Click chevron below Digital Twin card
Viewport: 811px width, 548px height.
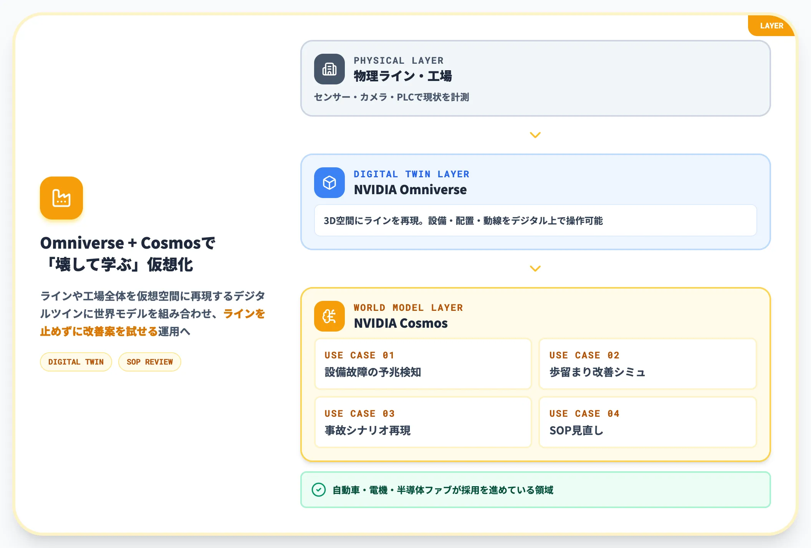coord(535,268)
